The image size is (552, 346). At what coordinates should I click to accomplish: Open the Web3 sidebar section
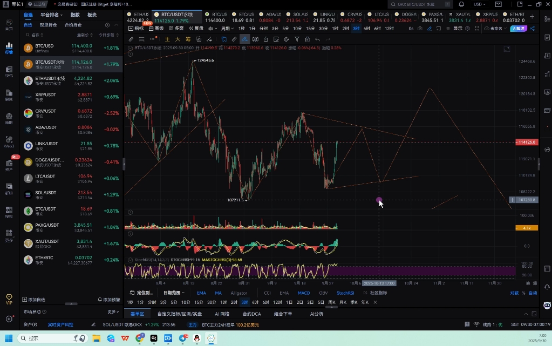point(9,142)
